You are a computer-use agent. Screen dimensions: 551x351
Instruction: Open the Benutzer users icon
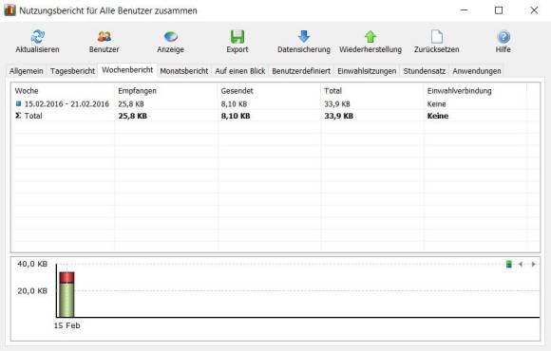pyautogui.click(x=104, y=36)
